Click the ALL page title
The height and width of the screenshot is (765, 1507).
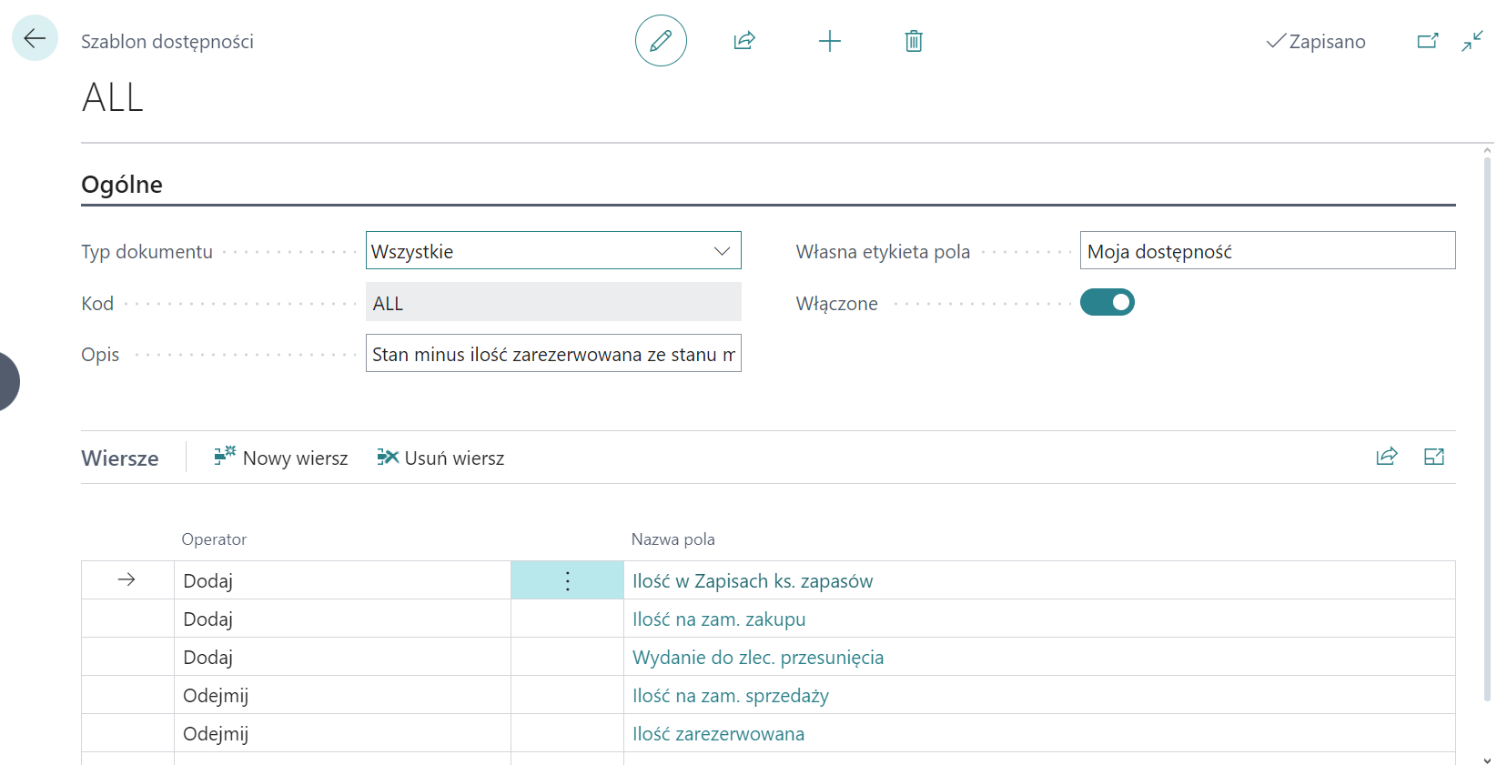pos(113,97)
